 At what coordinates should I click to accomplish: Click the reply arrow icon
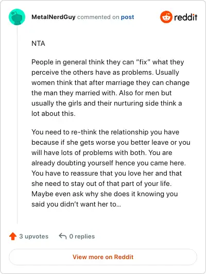(63, 236)
